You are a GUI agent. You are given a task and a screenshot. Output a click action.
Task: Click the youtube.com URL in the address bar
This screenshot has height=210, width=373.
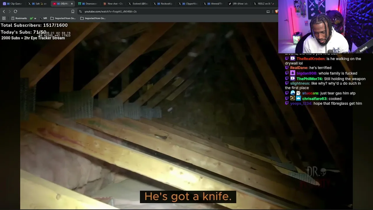click(x=110, y=11)
